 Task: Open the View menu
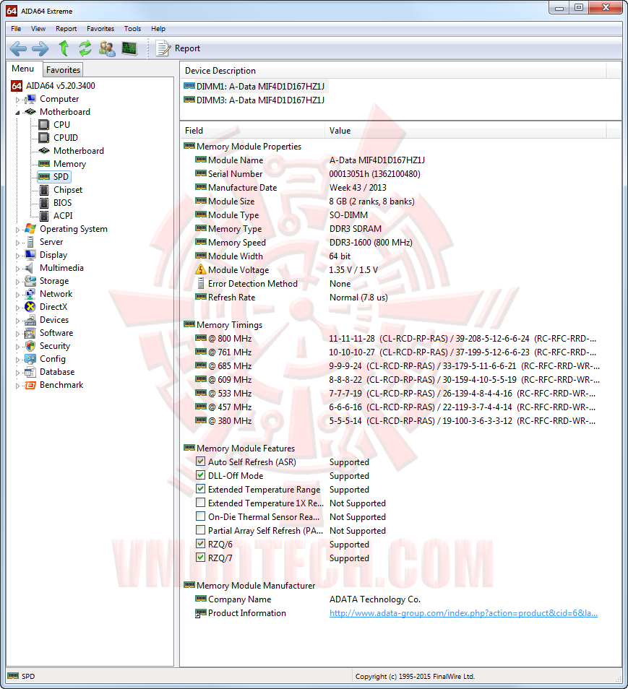click(x=38, y=29)
